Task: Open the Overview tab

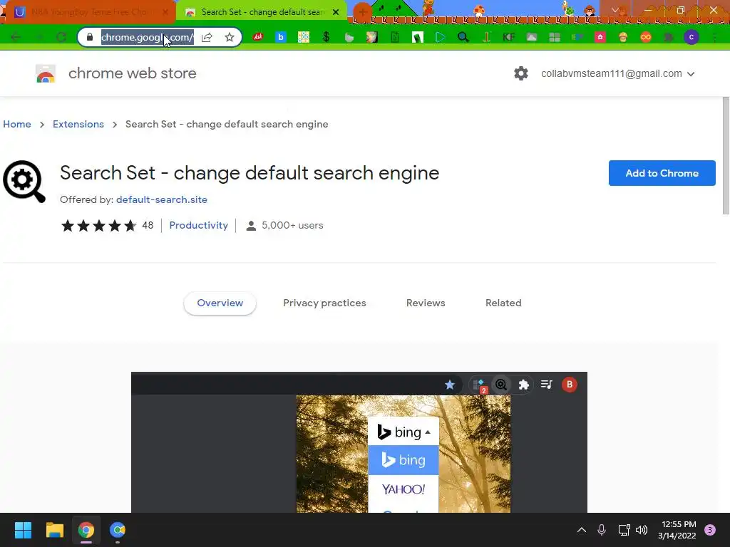Action: 220,303
